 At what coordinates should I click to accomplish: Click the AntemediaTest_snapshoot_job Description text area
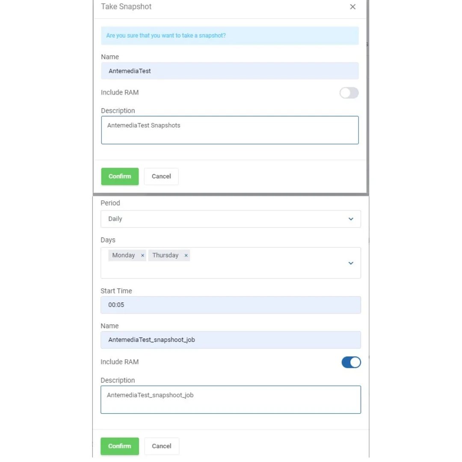231,400
